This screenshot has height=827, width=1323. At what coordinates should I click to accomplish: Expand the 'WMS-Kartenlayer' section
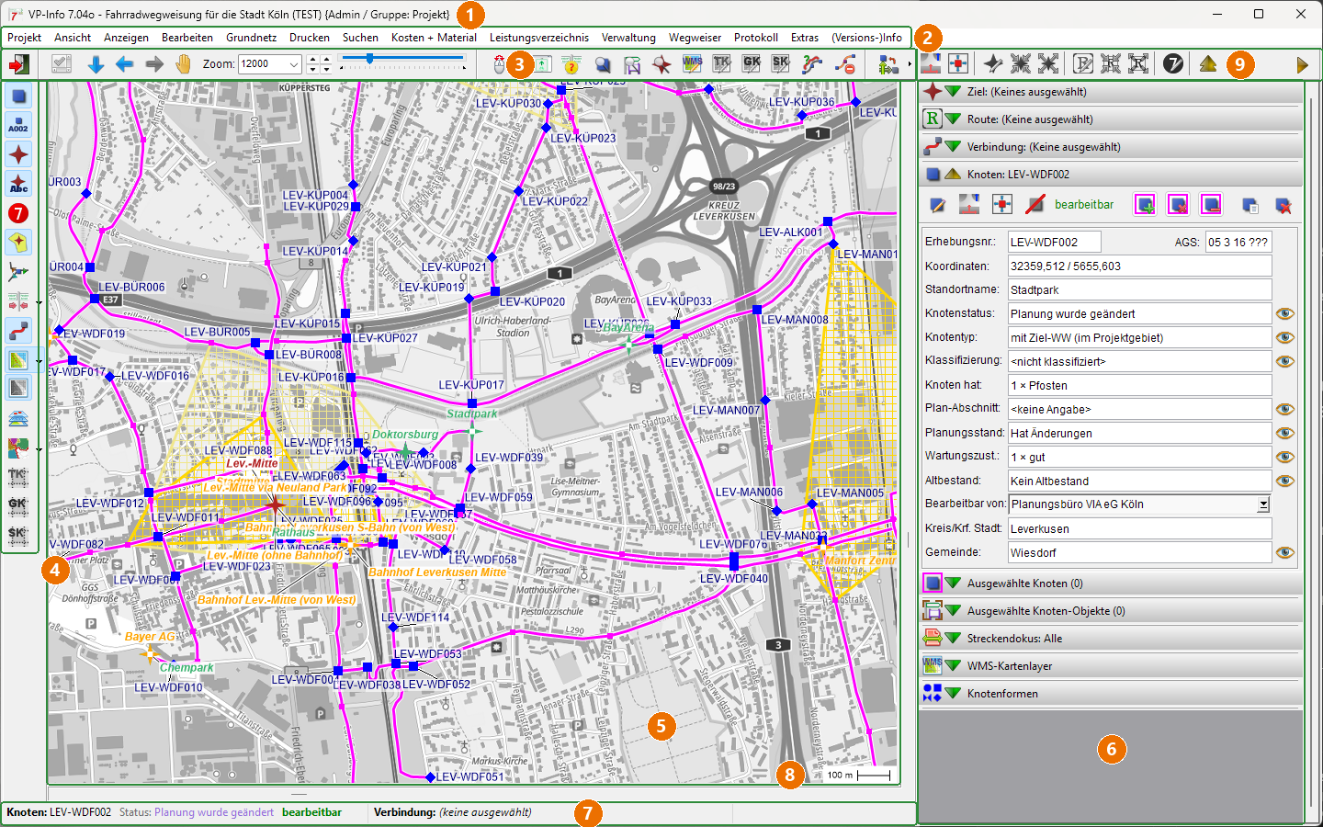(953, 666)
